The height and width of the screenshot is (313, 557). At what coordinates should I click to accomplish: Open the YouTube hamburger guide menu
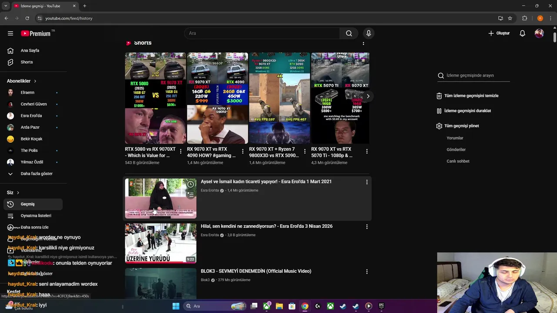coord(10,33)
